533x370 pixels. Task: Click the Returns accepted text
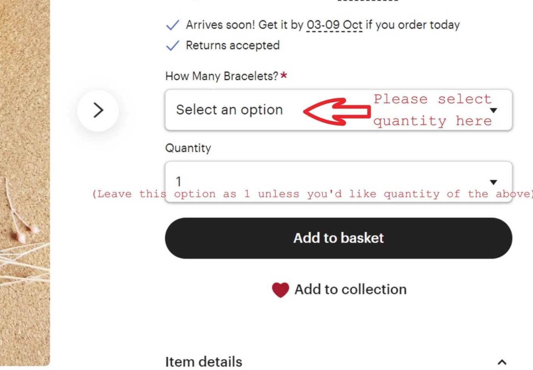point(232,45)
